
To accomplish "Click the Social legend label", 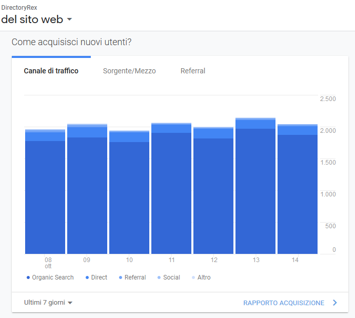I will pyautogui.click(x=172, y=277).
